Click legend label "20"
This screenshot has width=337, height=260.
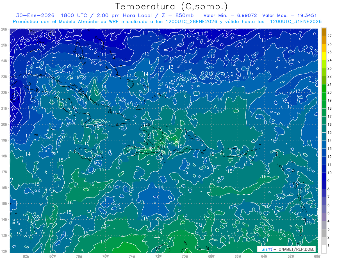point(329,92)
